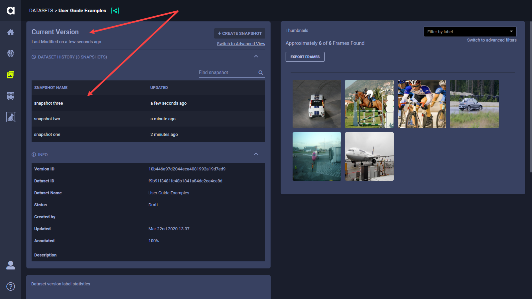Collapse the Dataset History section
This screenshot has height=299, width=532.
pos(256,56)
